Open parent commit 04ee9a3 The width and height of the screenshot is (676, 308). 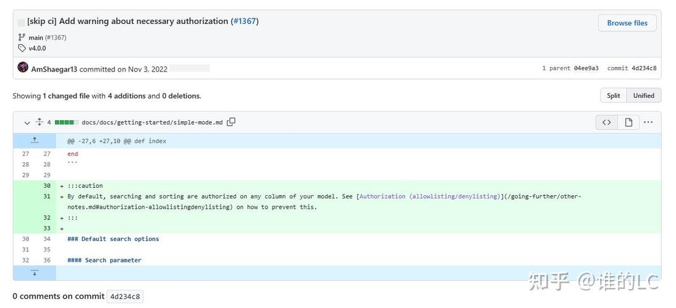(x=586, y=68)
